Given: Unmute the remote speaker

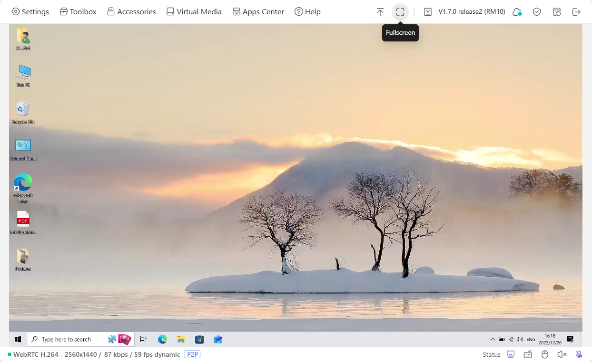Looking at the screenshot, I should click(x=562, y=354).
